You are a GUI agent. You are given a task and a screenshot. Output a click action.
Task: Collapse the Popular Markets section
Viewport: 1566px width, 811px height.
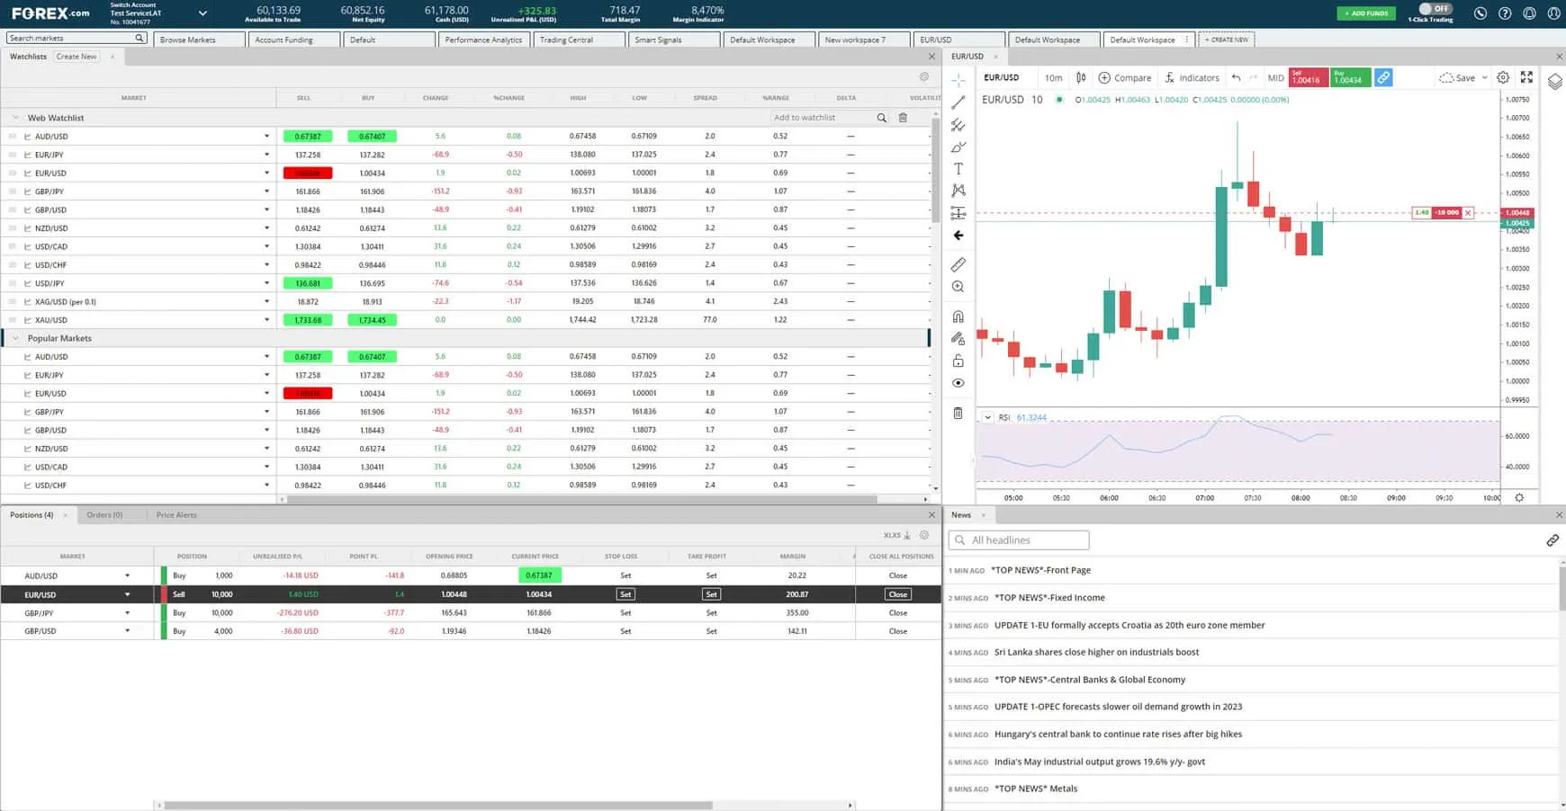click(x=15, y=337)
